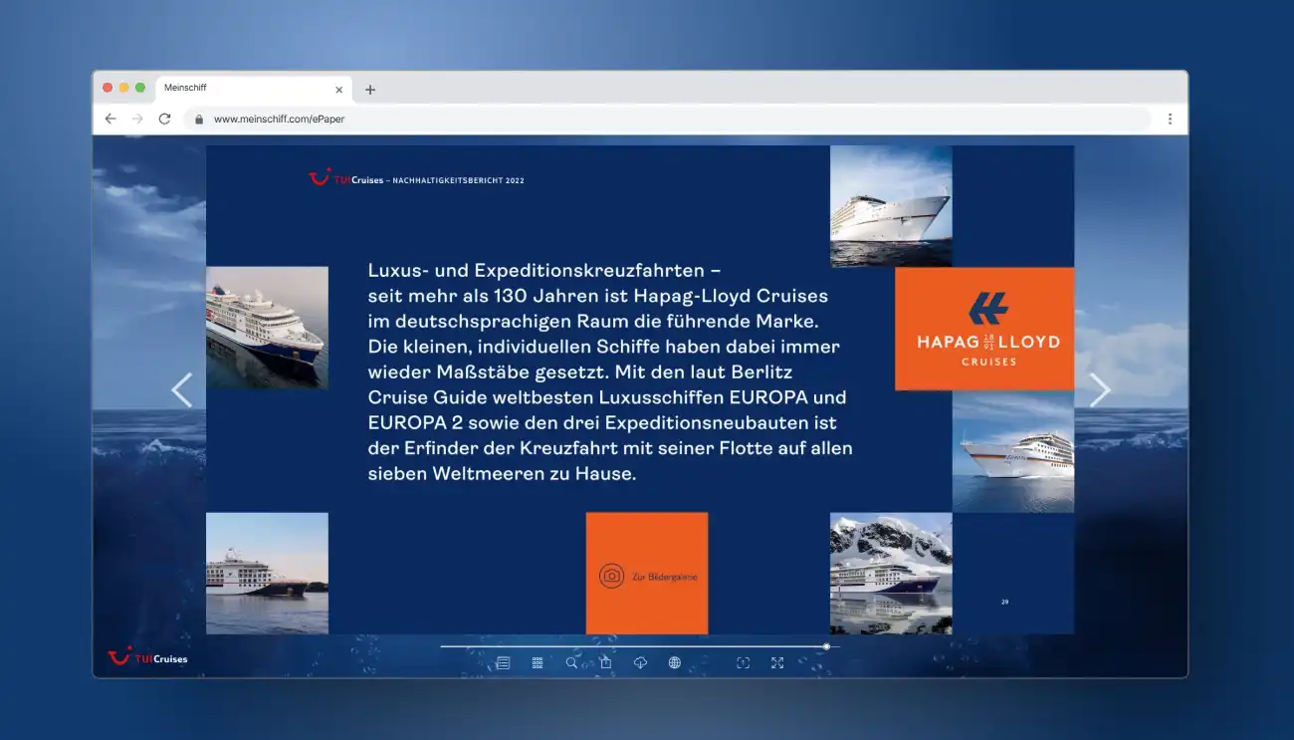Click the share icon in bottom toolbar
Image resolution: width=1294 pixels, height=740 pixels.
click(605, 662)
